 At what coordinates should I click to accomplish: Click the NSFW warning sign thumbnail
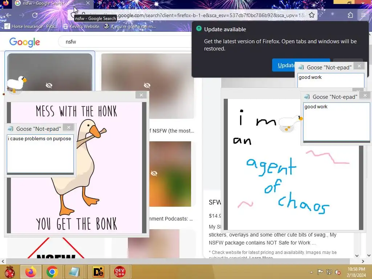pos(56,248)
